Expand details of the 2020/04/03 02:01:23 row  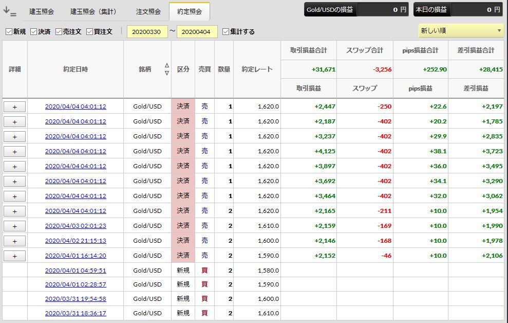point(14,226)
